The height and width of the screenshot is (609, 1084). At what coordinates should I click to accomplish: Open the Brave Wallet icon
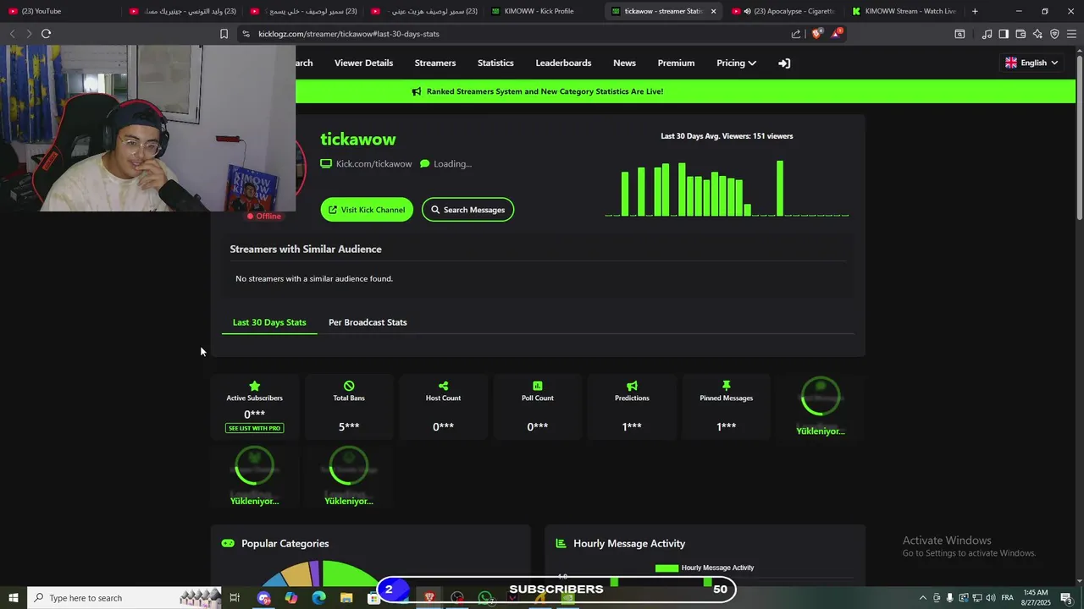click(1020, 34)
